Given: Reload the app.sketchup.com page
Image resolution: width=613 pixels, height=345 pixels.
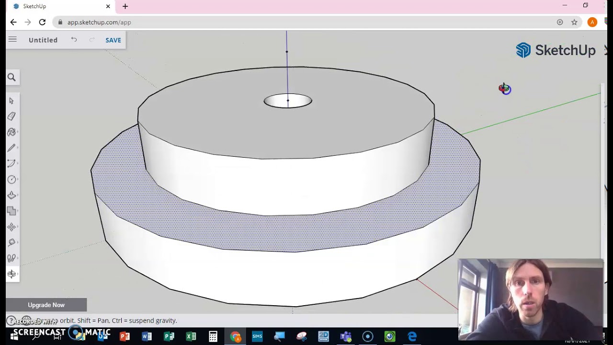Looking at the screenshot, I should pos(42,22).
